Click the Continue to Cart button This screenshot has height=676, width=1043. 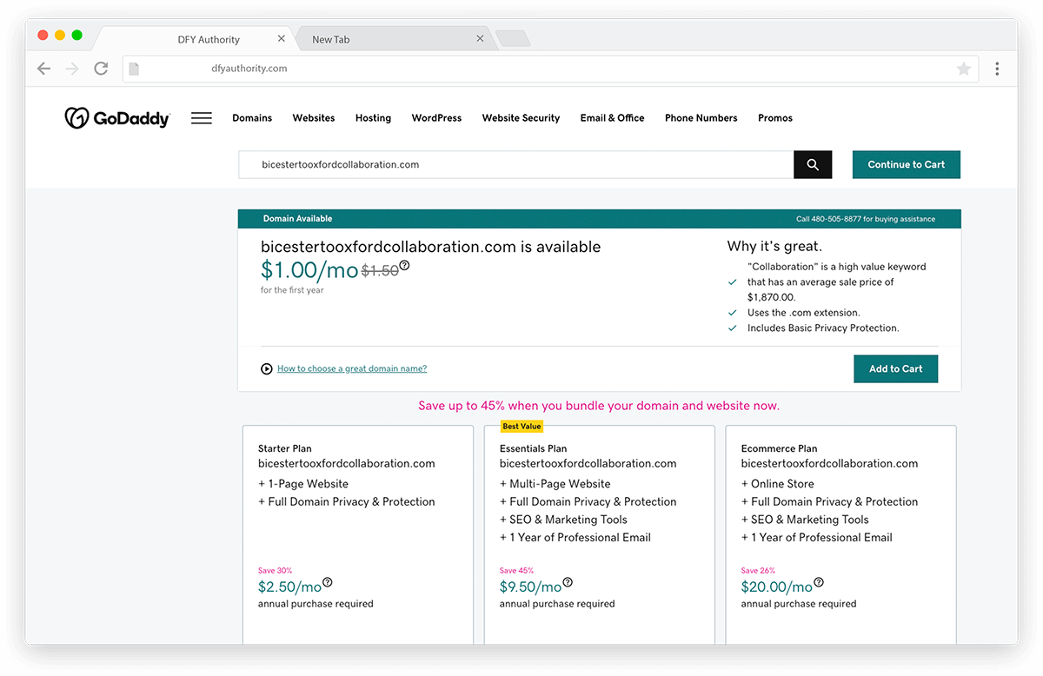(907, 165)
